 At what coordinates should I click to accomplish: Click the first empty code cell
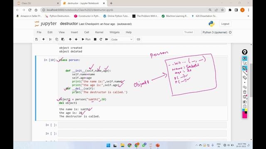(142, 125)
